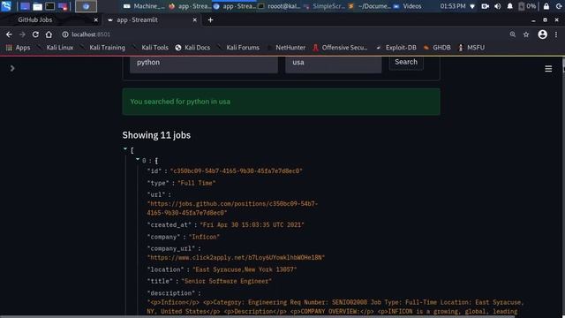Click the "Full Time" type value
The image size is (565, 318).
(x=196, y=183)
